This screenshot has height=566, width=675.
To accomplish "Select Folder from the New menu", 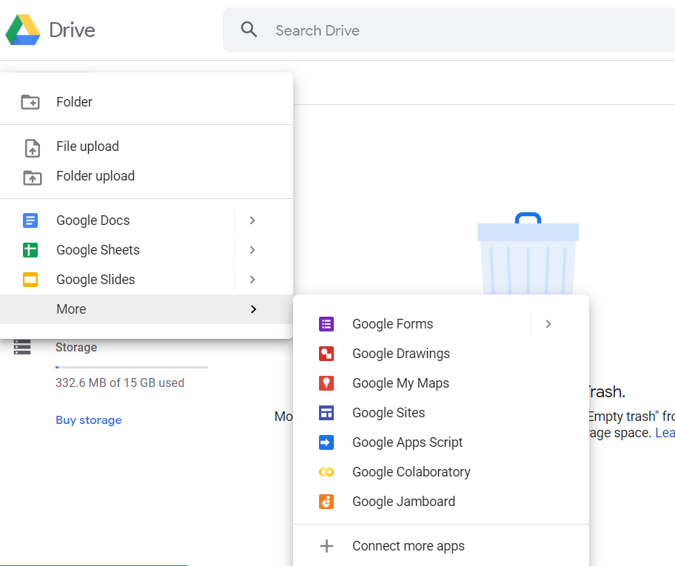I will pos(147,102).
